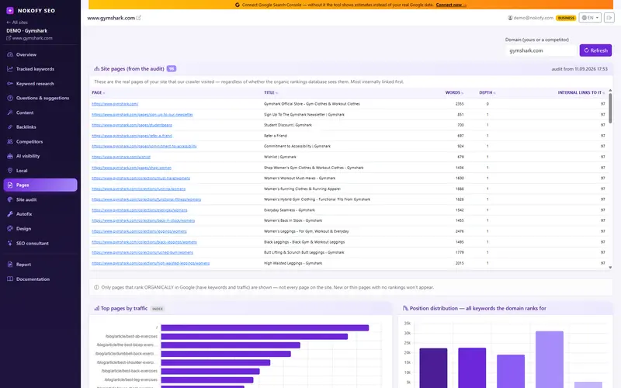Click the AI visibility robot icon
This screenshot has height=388, width=621.
pos(10,156)
